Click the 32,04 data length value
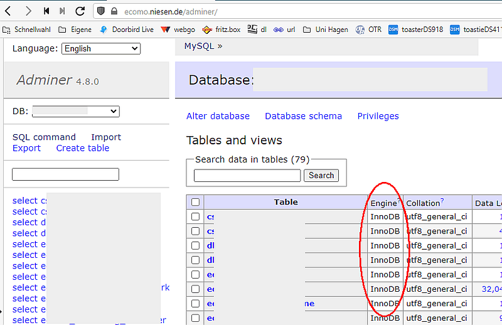 [492, 289]
